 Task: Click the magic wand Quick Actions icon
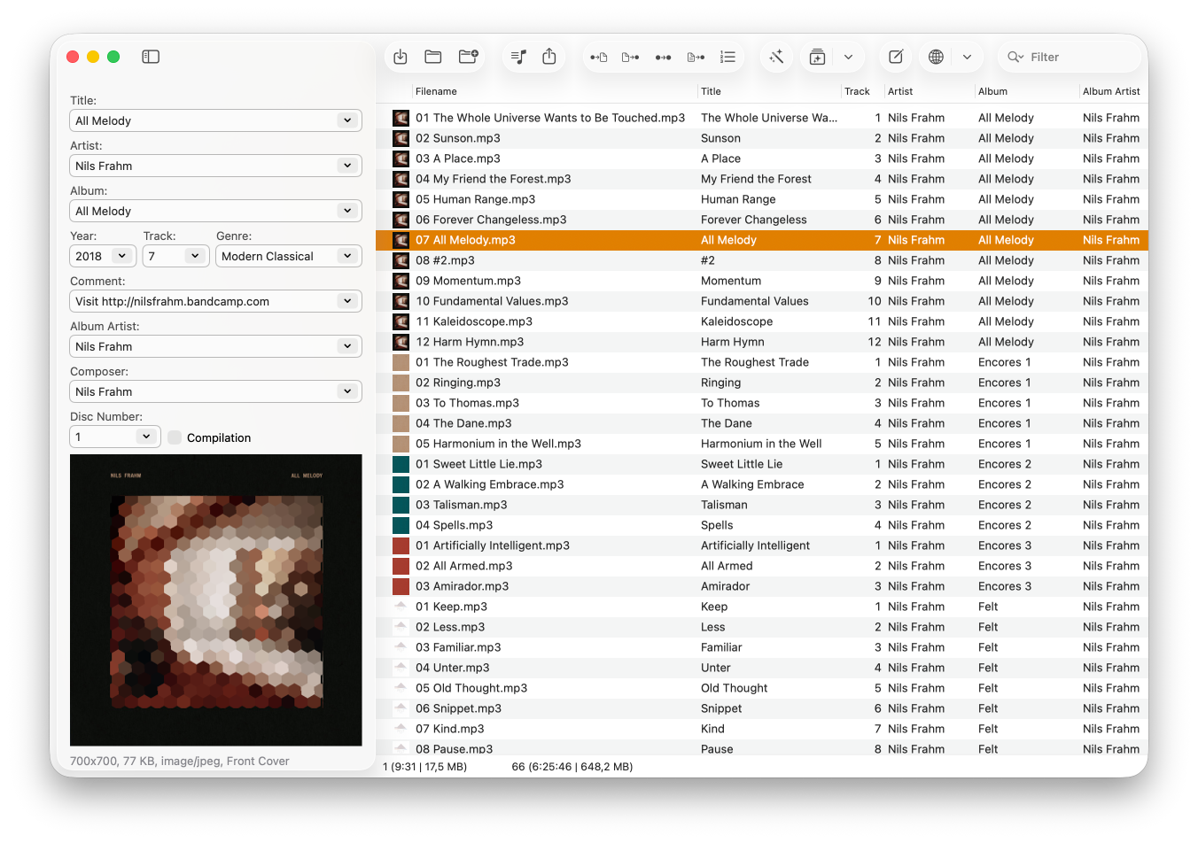(776, 57)
